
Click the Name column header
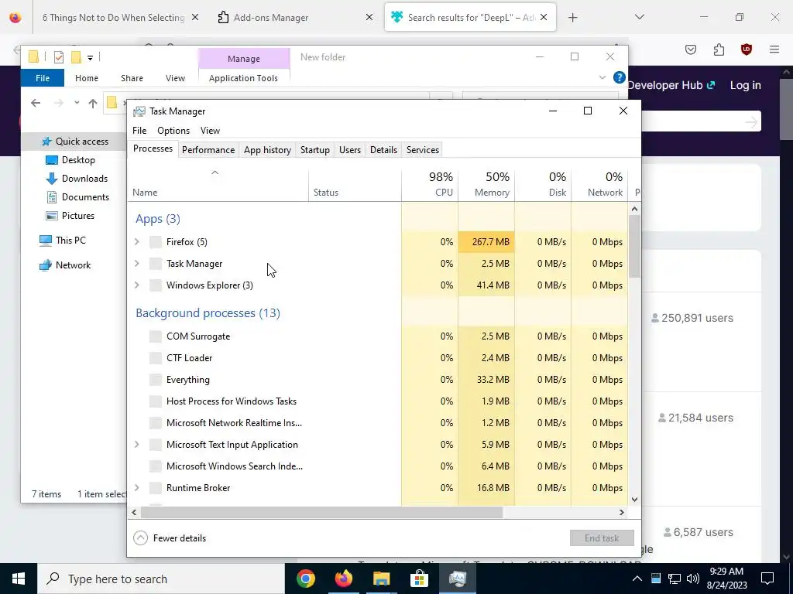pos(218,185)
